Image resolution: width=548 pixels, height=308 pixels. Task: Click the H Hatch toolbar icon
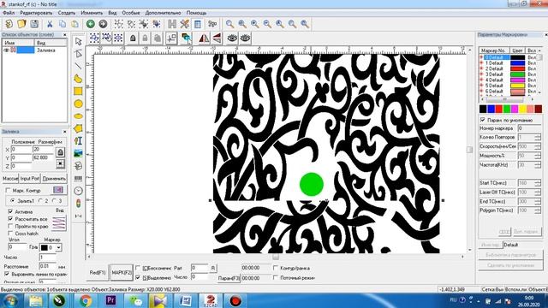[172, 24]
